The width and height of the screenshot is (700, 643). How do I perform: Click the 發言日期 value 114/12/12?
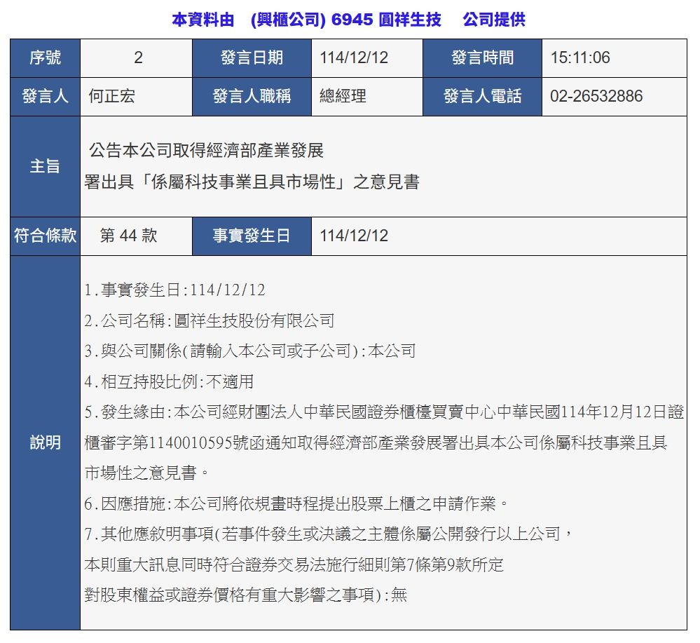tap(354, 57)
